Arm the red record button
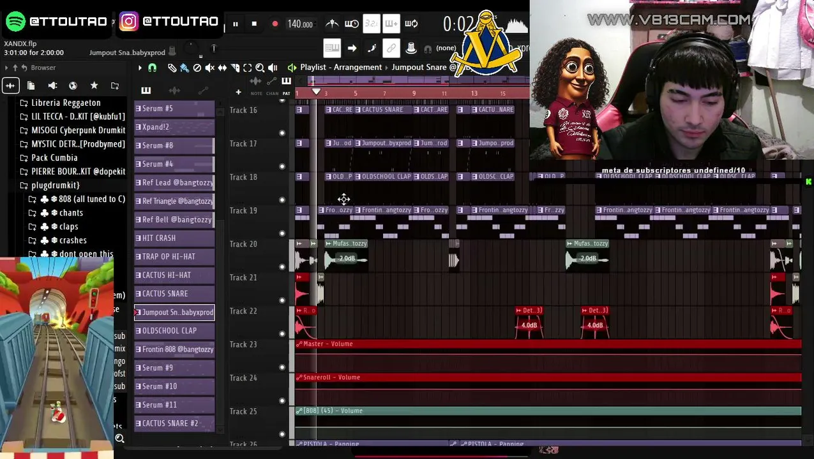Screen dimensions: 814x459 click(x=275, y=24)
